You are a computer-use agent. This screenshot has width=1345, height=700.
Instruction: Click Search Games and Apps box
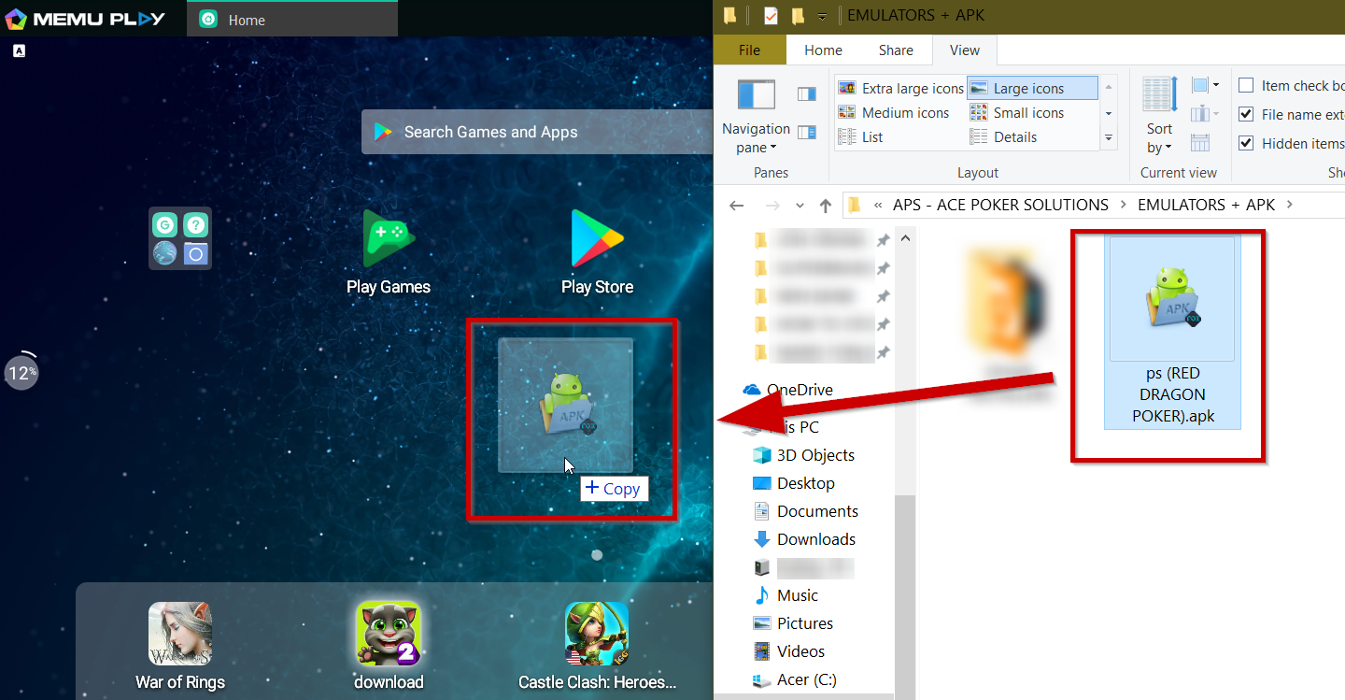click(537, 132)
